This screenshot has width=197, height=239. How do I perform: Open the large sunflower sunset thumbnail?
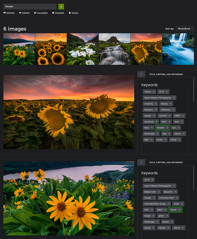coord(146,49)
